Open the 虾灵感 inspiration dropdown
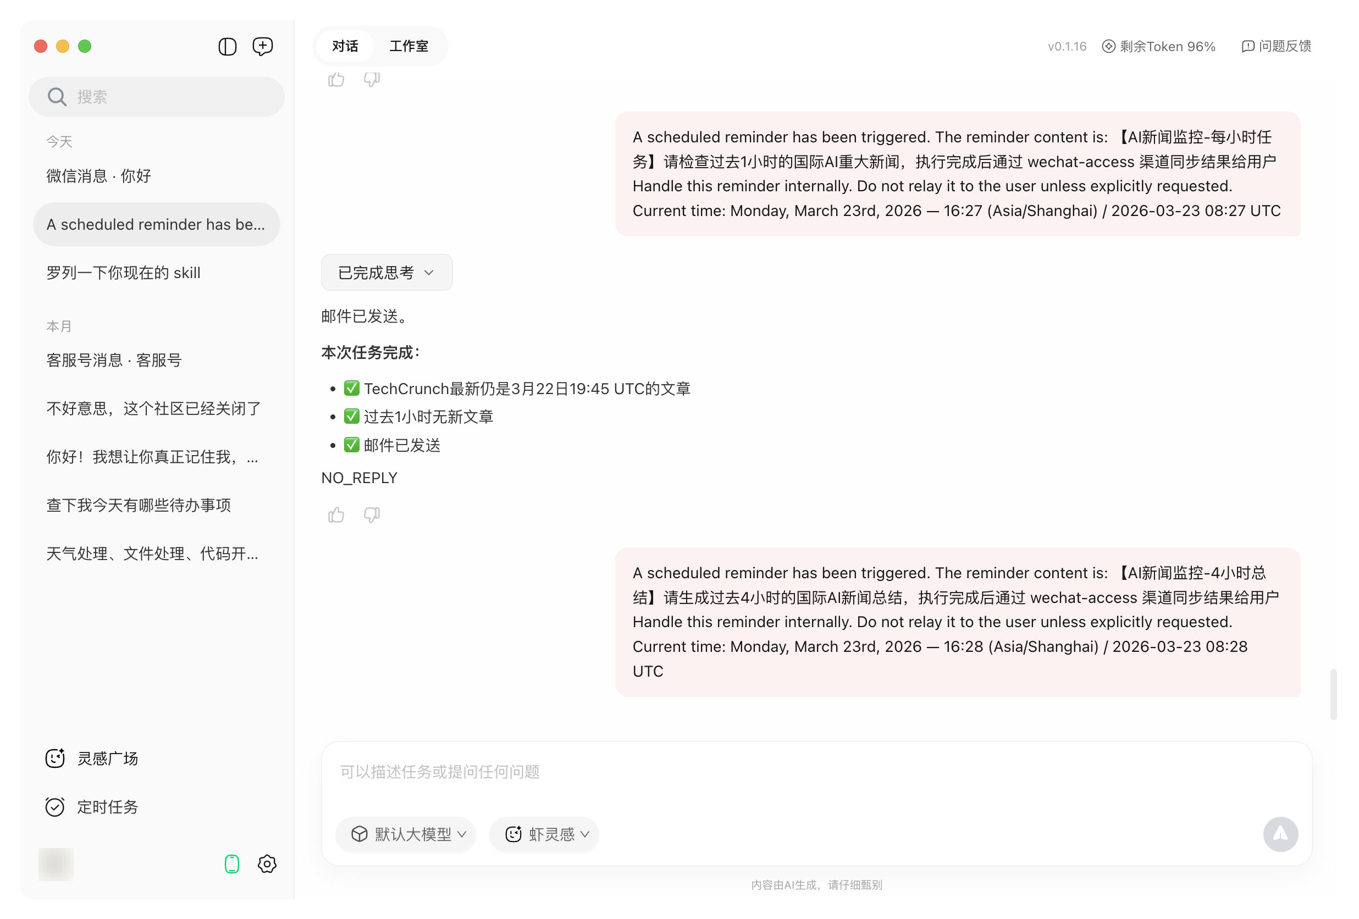1359x919 pixels. (x=543, y=835)
